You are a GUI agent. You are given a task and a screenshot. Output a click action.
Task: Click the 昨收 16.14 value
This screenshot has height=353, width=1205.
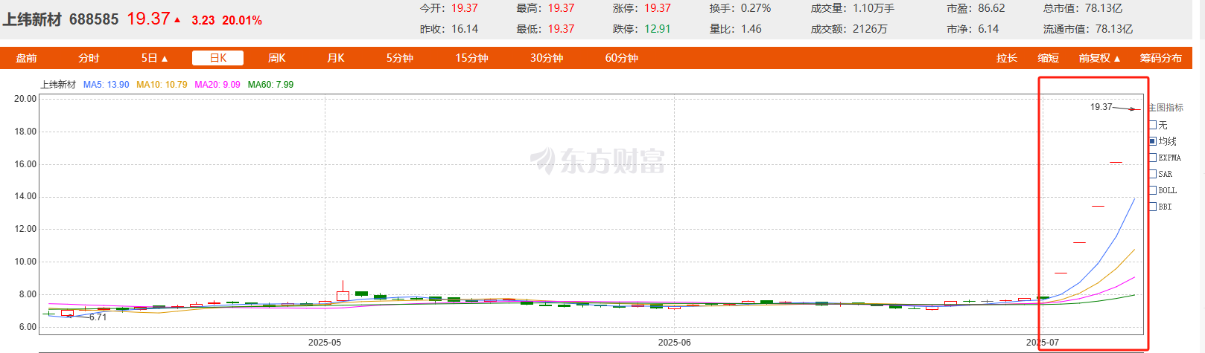tap(465, 29)
